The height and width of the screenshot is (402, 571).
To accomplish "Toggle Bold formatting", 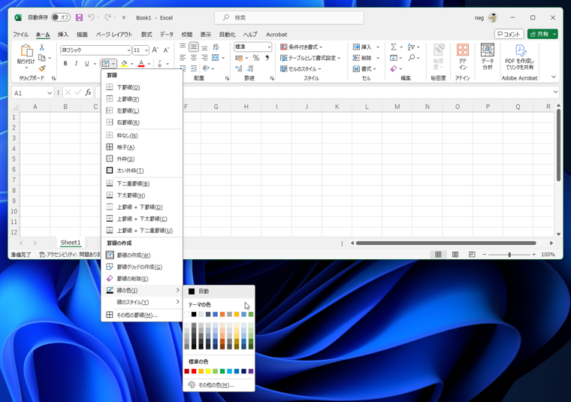I will pyautogui.click(x=65, y=64).
